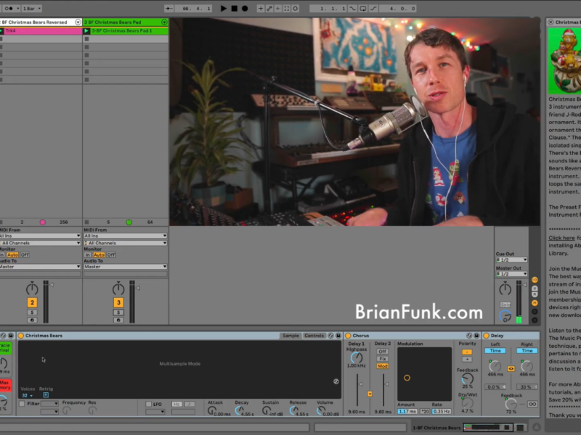
Task: Click the master Solo/Cue headphone button
Action: (x=505, y=304)
